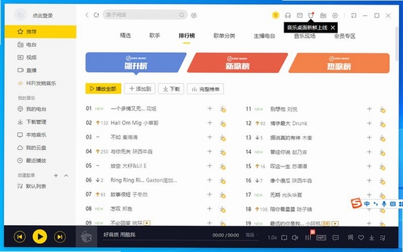Collapse the 自建歌单 section chevron

(66, 176)
